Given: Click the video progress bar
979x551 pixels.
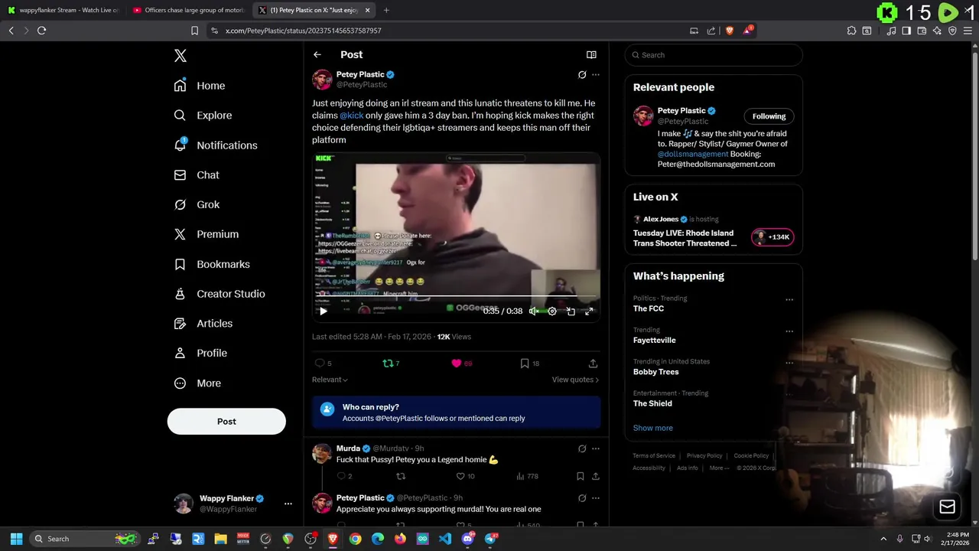Looking at the screenshot, I should [456, 296].
